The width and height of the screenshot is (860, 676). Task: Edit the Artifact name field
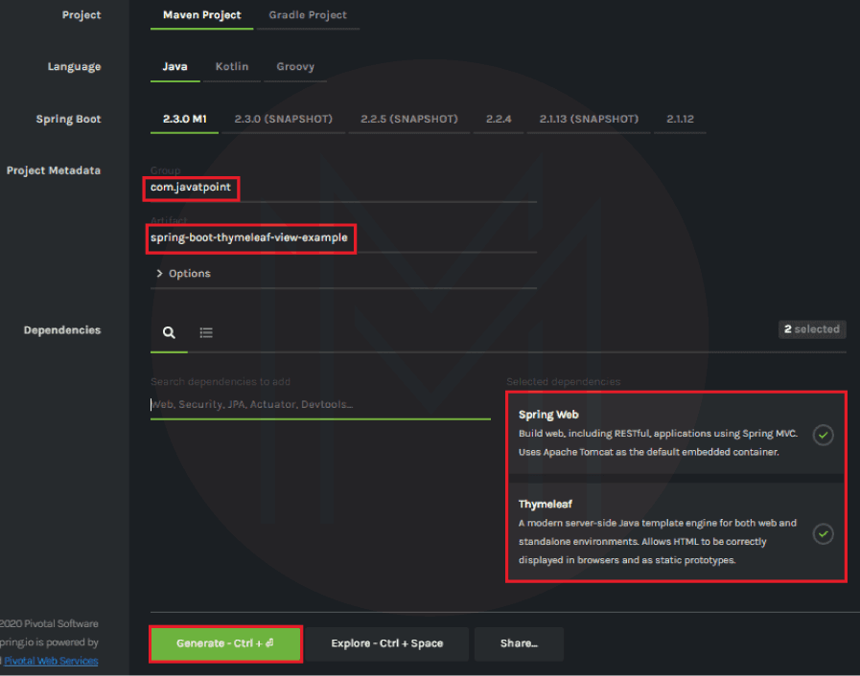click(x=249, y=237)
